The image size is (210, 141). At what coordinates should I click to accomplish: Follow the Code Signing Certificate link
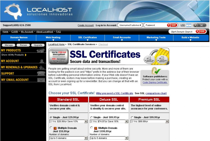pyautogui.click(x=155, y=82)
